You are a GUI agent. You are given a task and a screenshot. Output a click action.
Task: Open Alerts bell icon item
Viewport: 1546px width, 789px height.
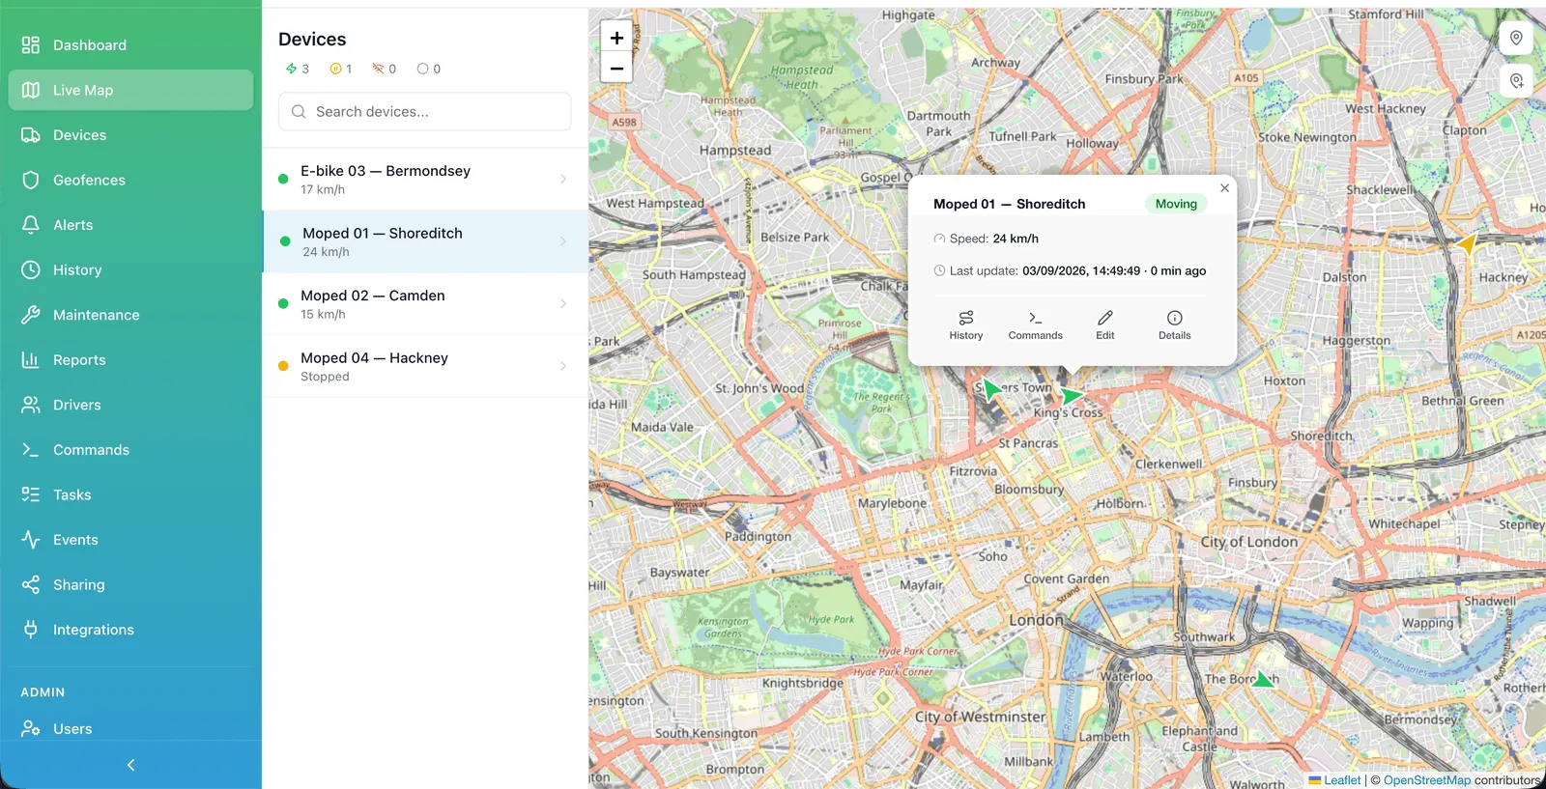pos(130,225)
